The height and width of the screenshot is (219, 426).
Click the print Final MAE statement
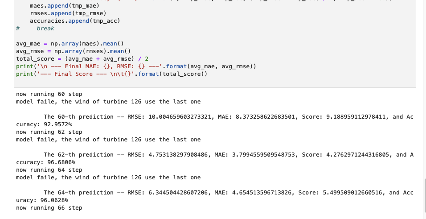click(x=136, y=66)
